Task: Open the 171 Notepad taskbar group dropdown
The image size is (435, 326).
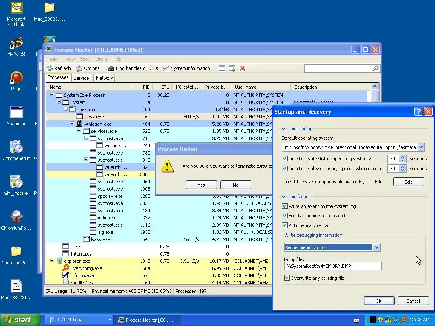Action: pos(110,320)
